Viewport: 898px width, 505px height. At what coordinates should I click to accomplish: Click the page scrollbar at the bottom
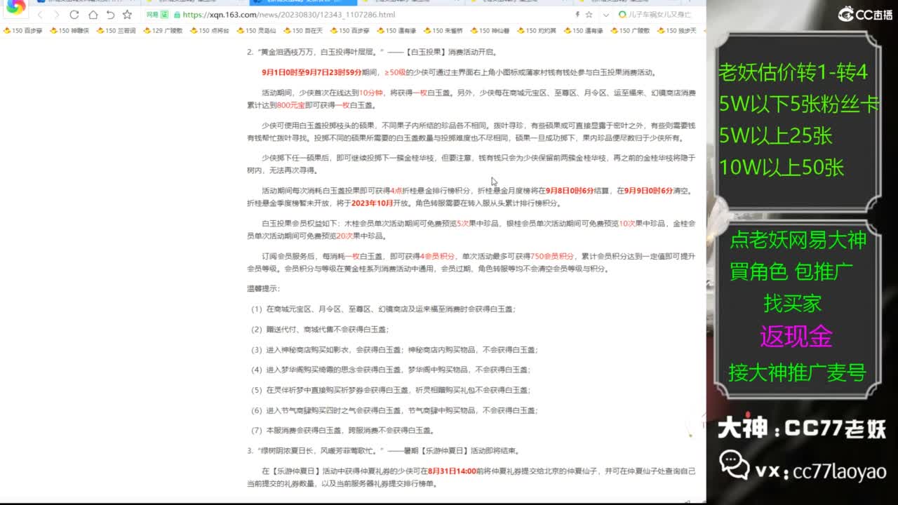[351, 501]
